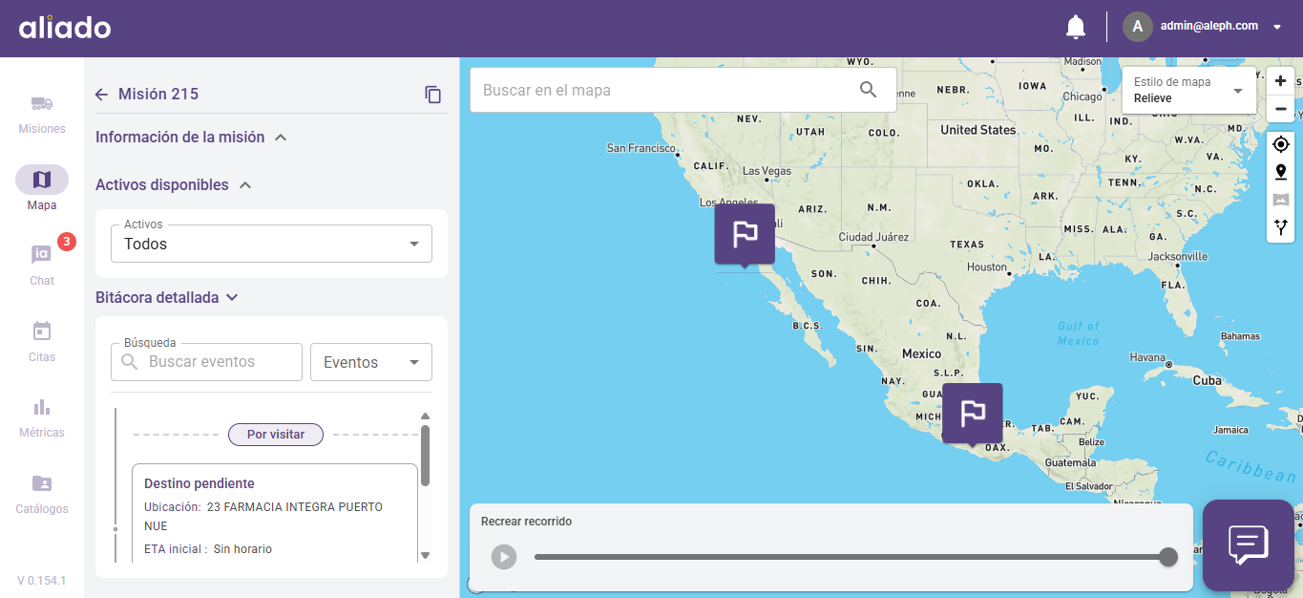Copy mission using the duplicate icon
The height and width of the screenshot is (598, 1303).
[433, 95]
